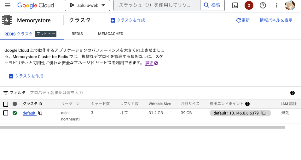This screenshot has width=301, height=160.
Task: Click クラスタを作成 in the header toolbar
Action: point(128,20)
